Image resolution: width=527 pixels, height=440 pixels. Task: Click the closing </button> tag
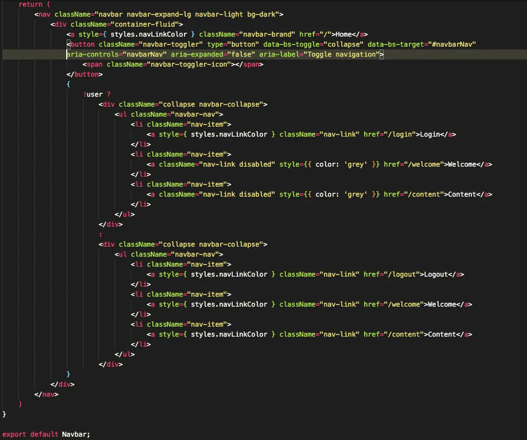84,74
